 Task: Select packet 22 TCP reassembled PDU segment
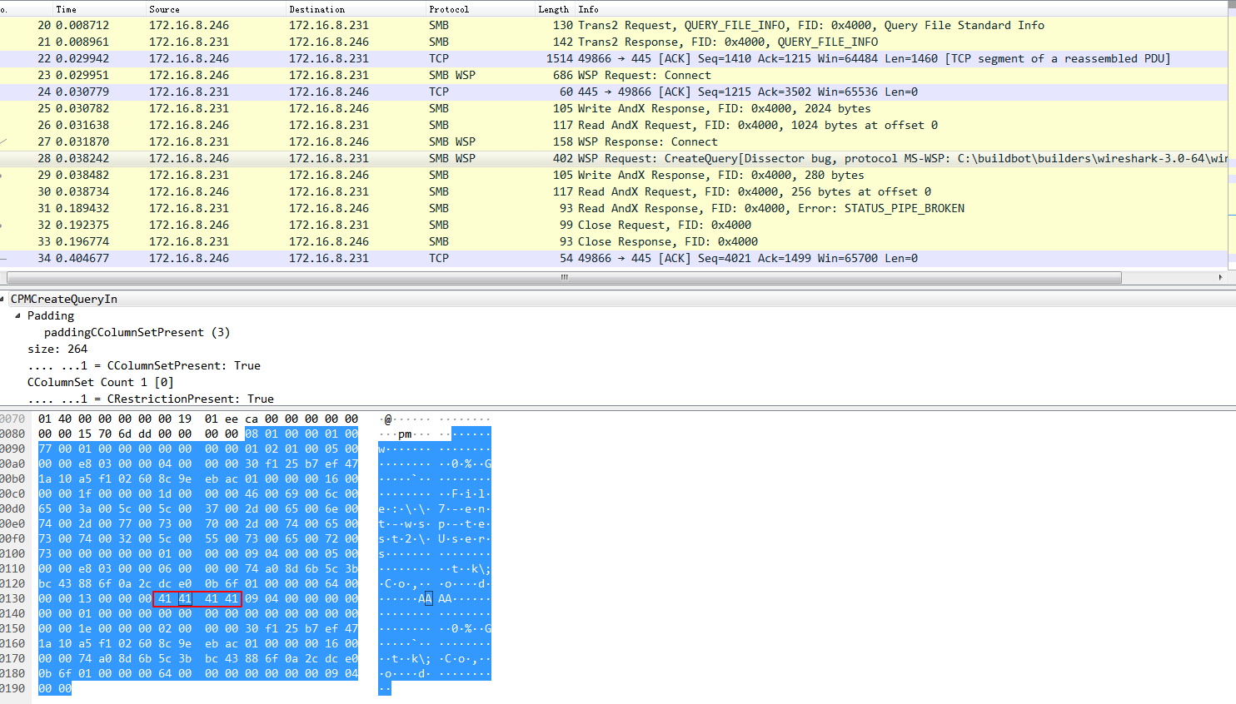point(614,58)
